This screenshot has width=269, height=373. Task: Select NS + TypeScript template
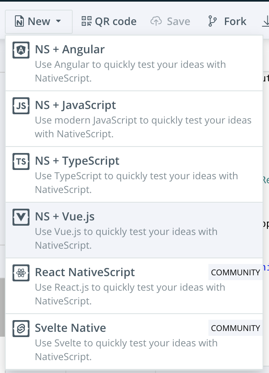tap(134, 175)
